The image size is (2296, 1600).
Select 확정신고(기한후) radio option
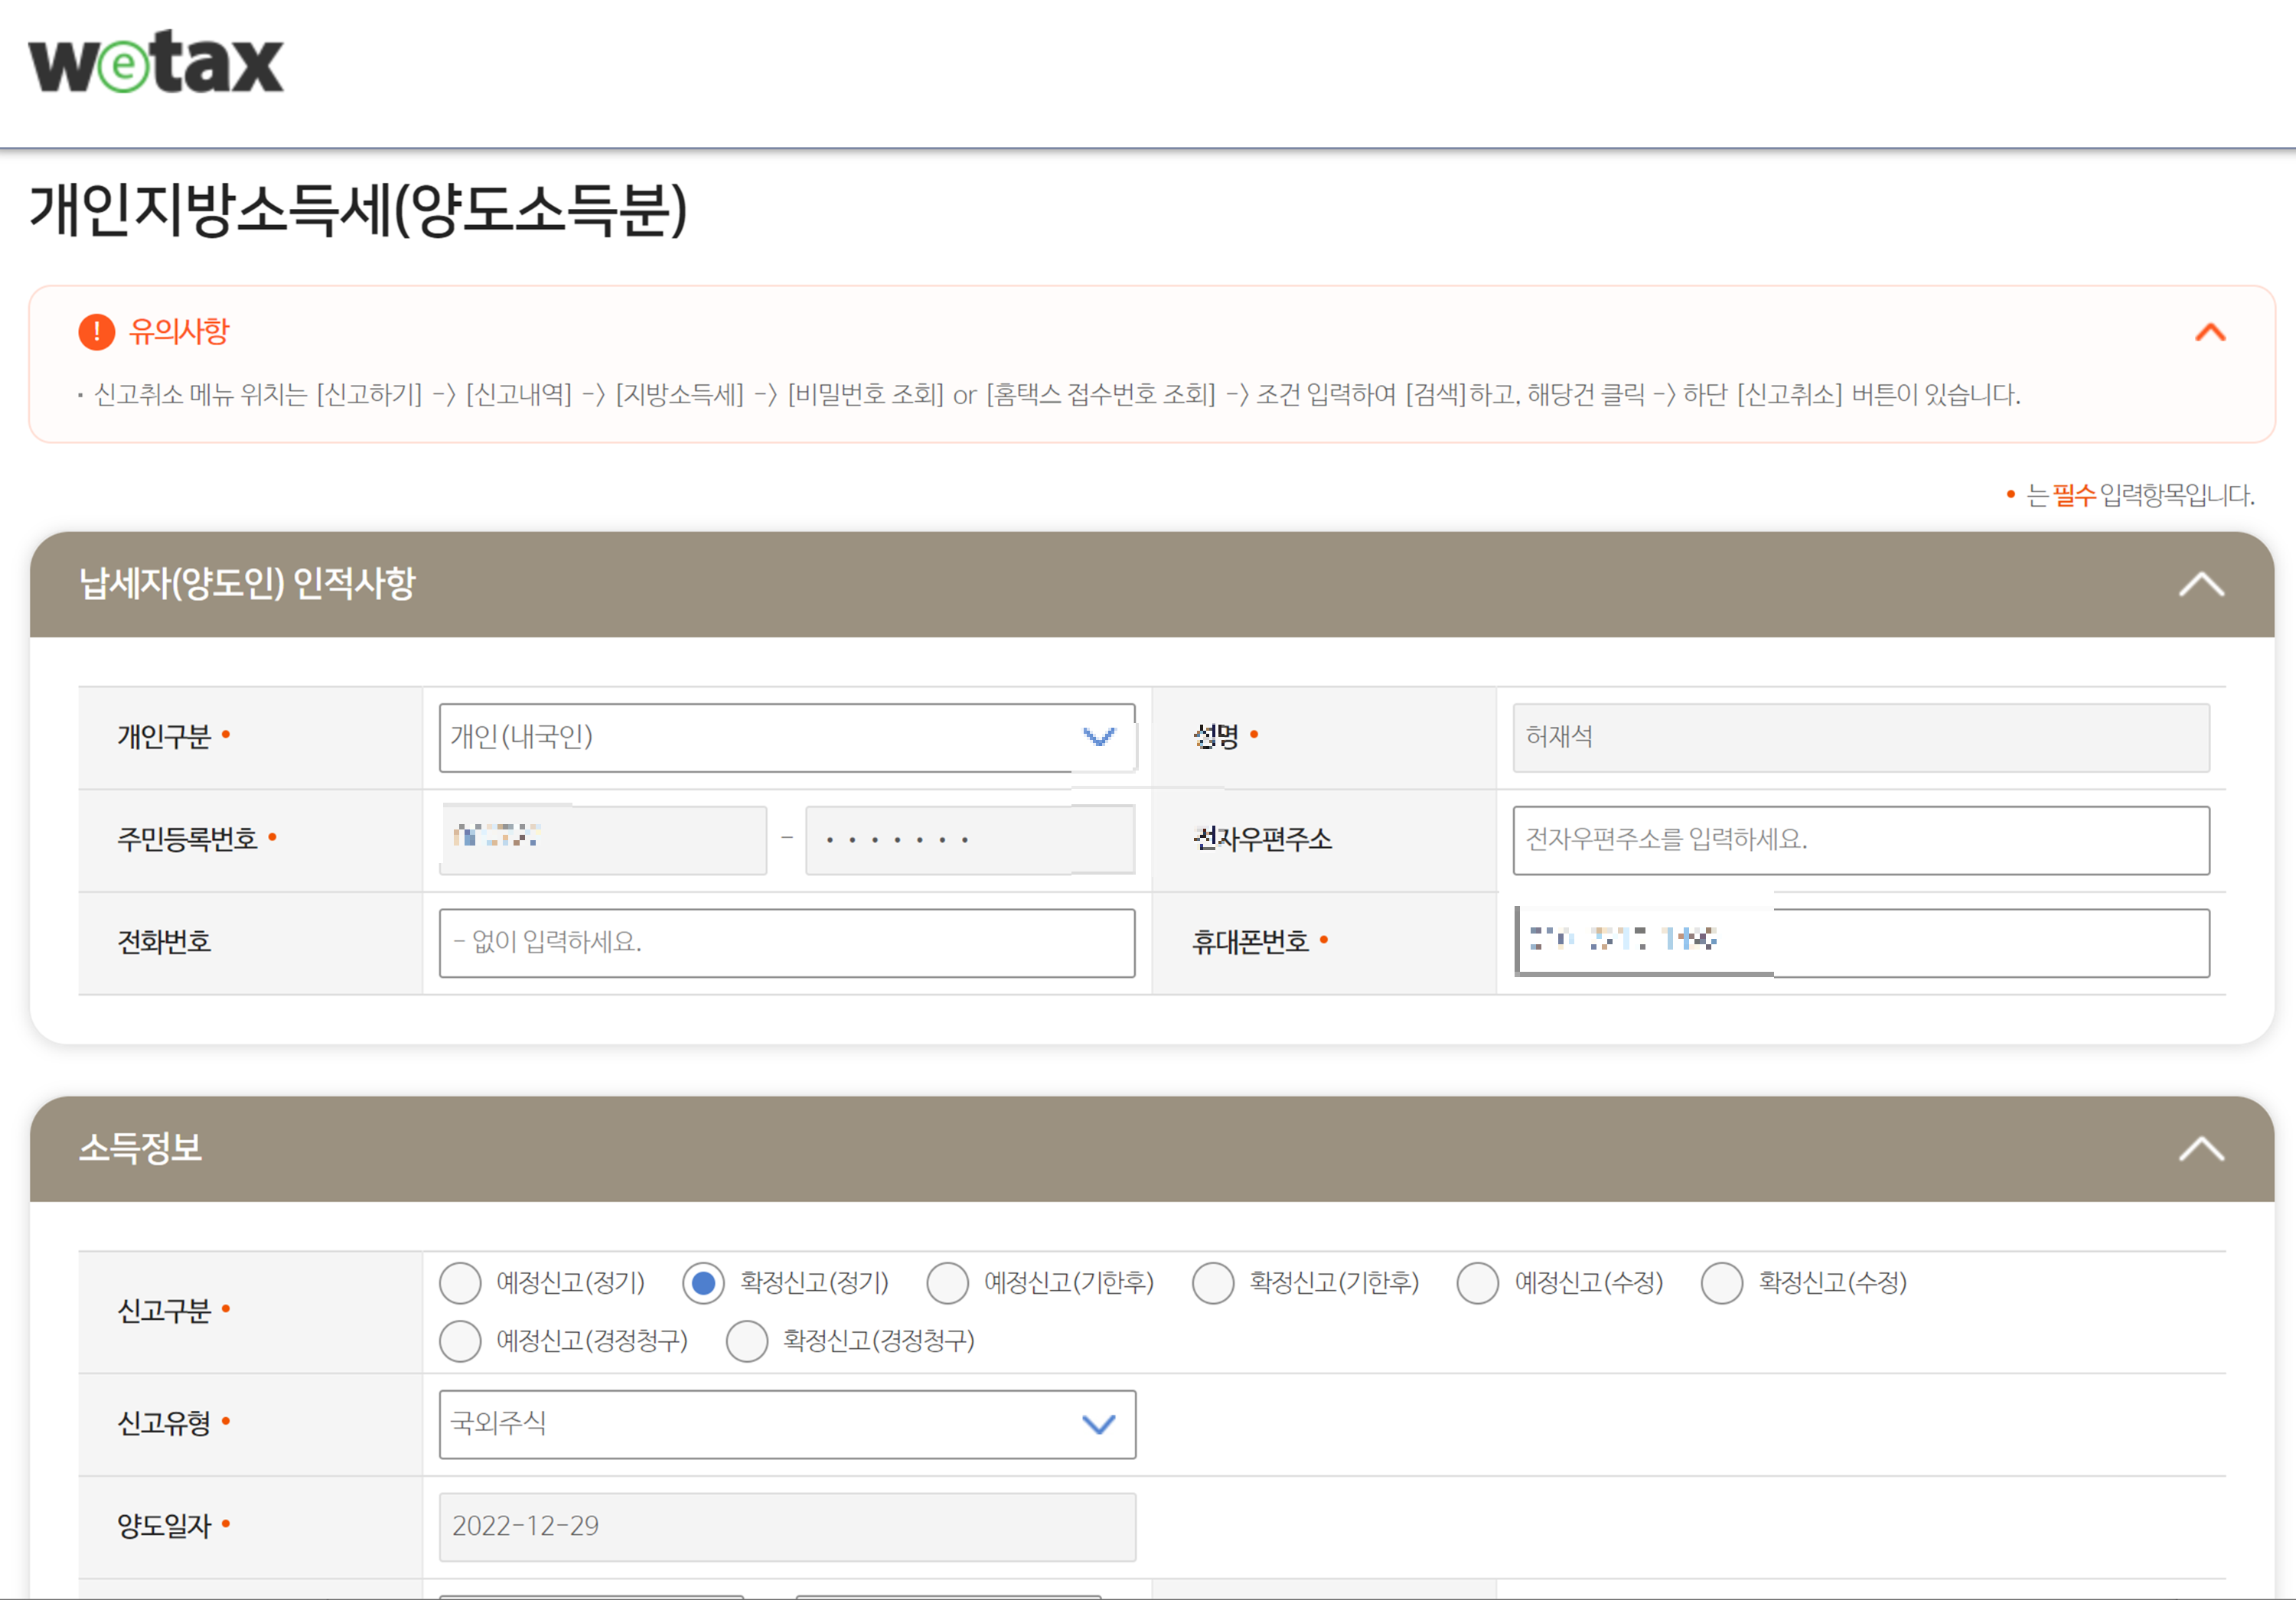coord(1212,1283)
